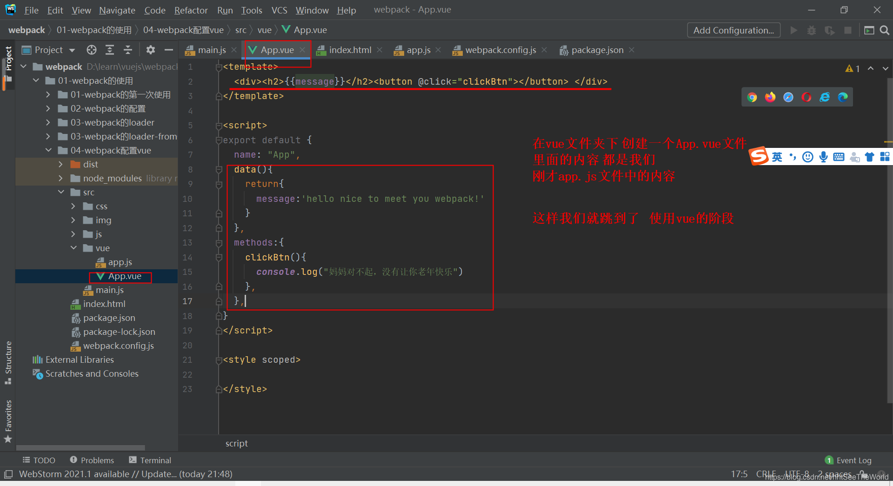893x486 pixels.
Task: Click the Run button in the toolbar
Action: click(x=794, y=30)
